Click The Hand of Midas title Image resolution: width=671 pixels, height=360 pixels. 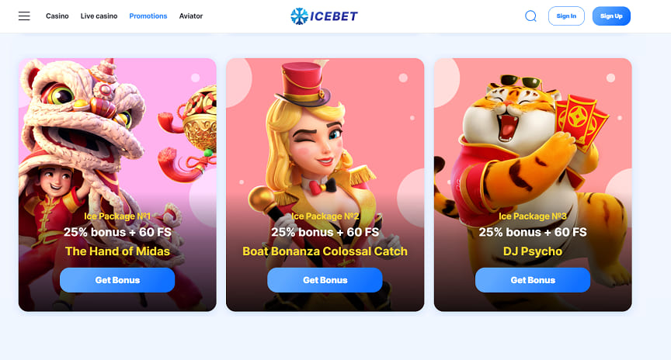tap(117, 251)
